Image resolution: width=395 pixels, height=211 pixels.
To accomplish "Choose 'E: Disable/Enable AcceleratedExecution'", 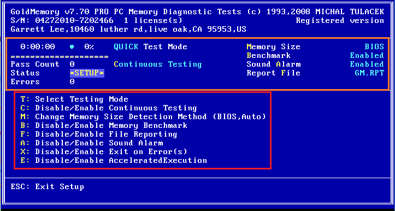I will click(114, 160).
